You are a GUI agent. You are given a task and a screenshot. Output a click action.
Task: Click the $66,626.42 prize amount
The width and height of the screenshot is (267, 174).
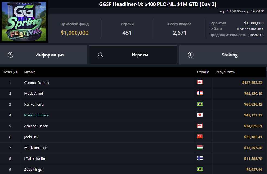(x=253, y=104)
